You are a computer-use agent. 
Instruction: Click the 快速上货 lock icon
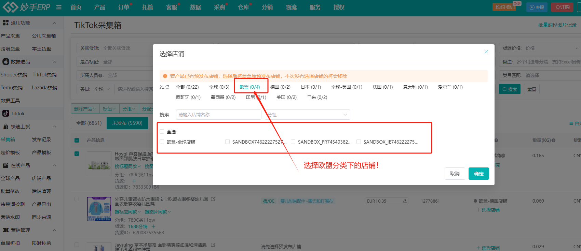5,127
